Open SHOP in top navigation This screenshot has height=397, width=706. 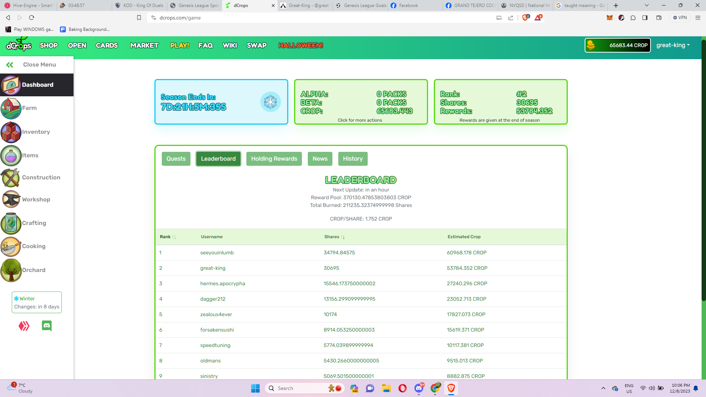pyautogui.click(x=49, y=46)
